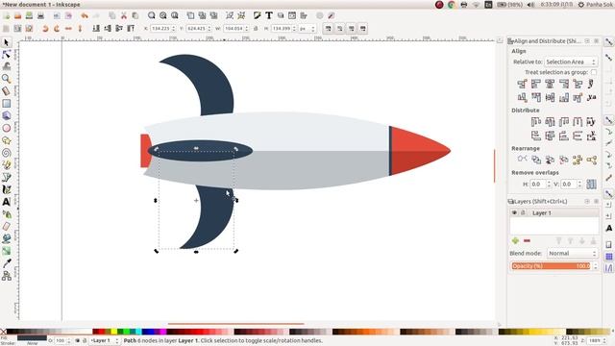Click Remove overlaps apply button
Image resolution: width=615 pixels, height=346 pixels.
pyautogui.click(x=591, y=184)
